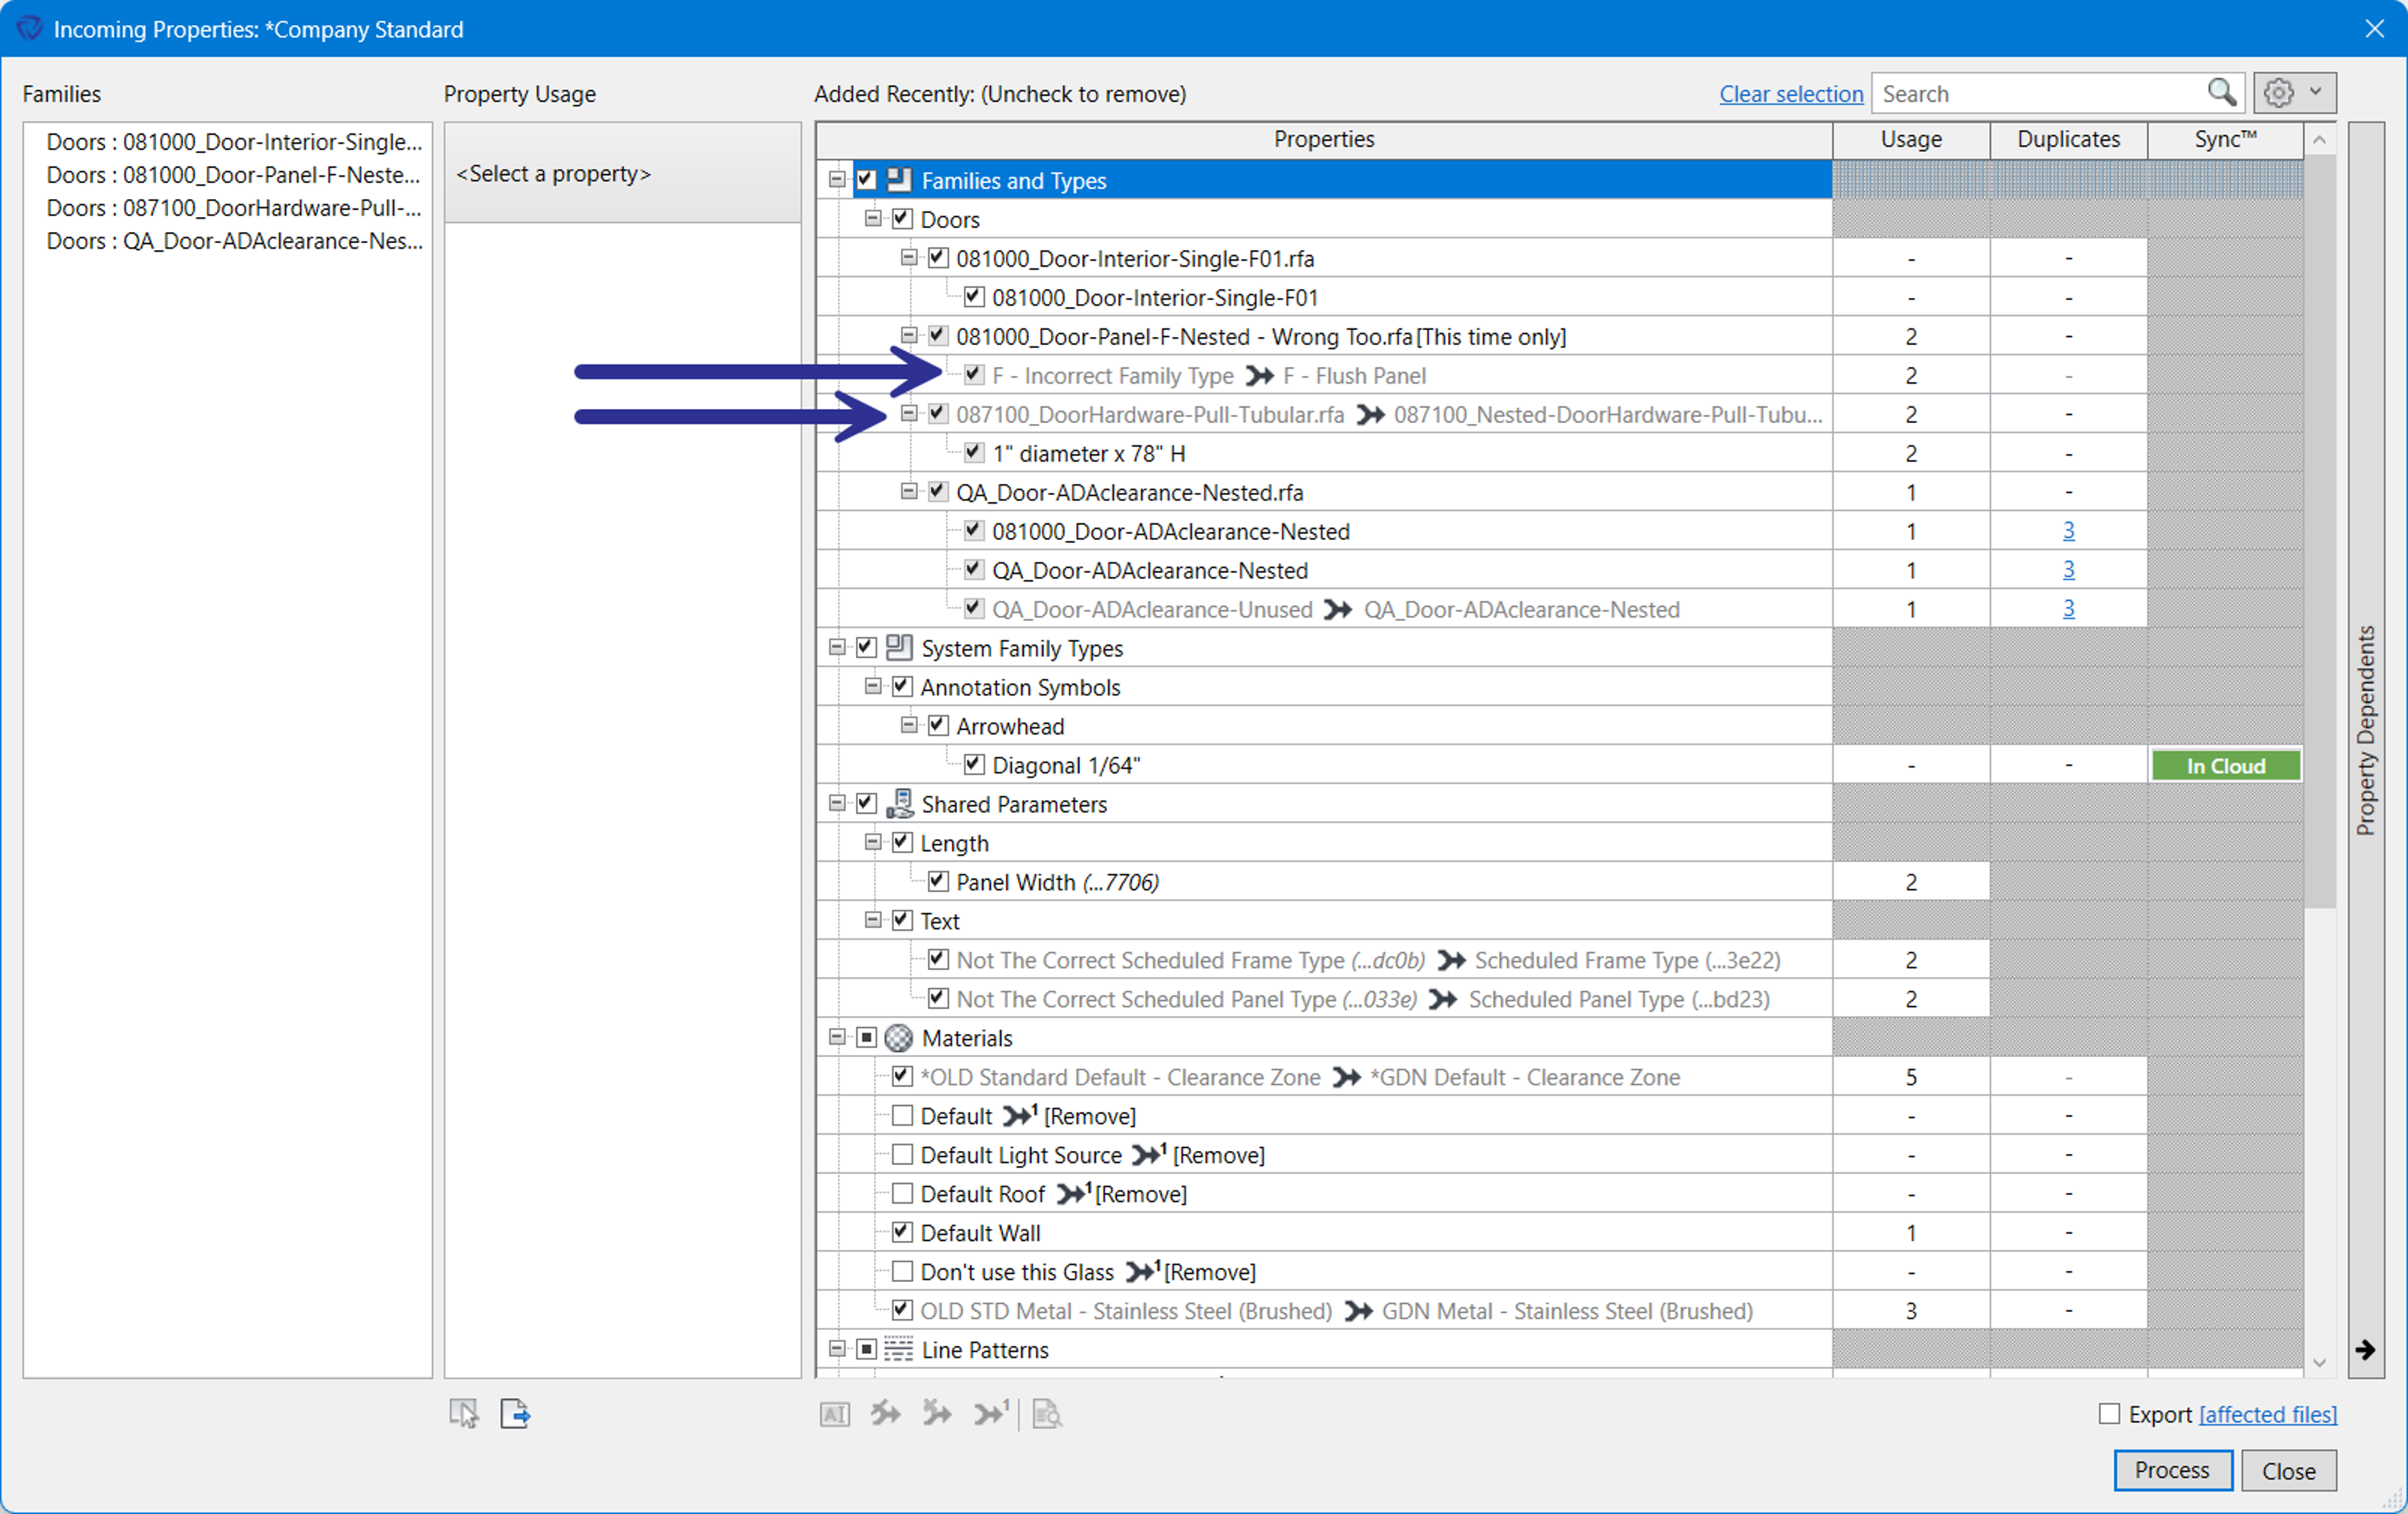The height and width of the screenshot is (1514, 2408).
Task: Click the search magnifier icon
Action: point(2221,93)
